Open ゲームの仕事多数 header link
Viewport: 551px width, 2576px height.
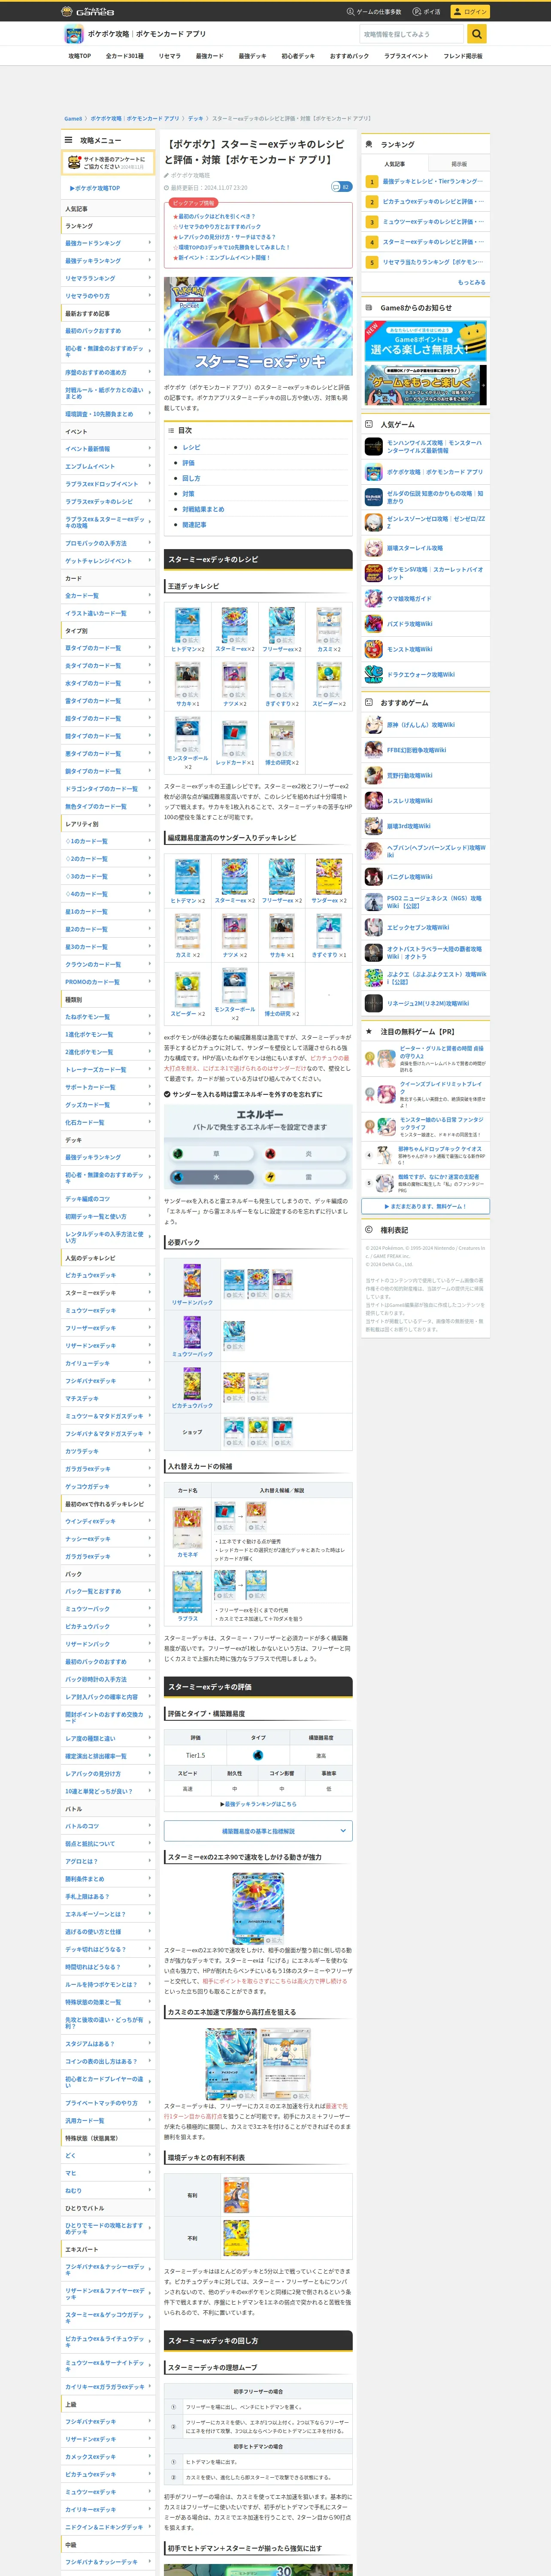tap(374, 12)
